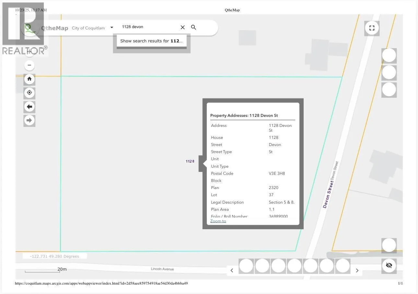The height and width of the screenshot is (294, 418).
Task: Go to previous map extent arrow
Action: coord(29,107)
